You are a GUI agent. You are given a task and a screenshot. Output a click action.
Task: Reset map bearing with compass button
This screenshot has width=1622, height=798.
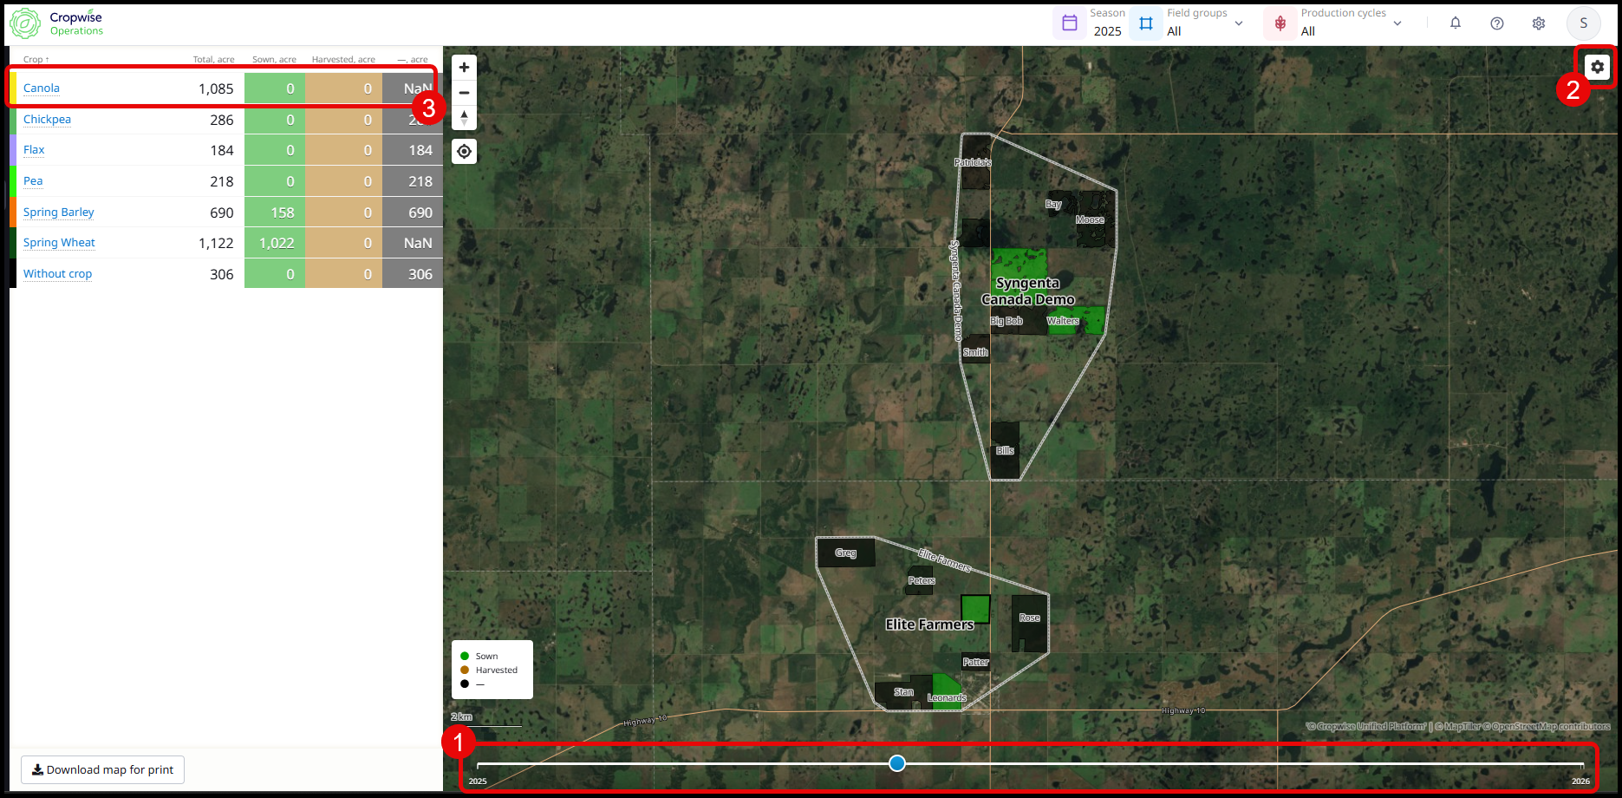click(x=464, y=117)
